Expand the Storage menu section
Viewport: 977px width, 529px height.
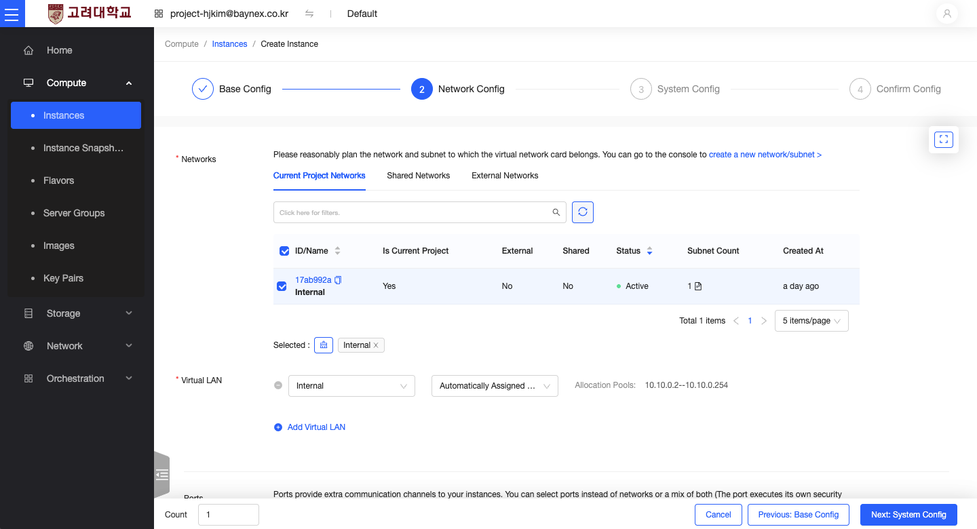click(129, 313)
